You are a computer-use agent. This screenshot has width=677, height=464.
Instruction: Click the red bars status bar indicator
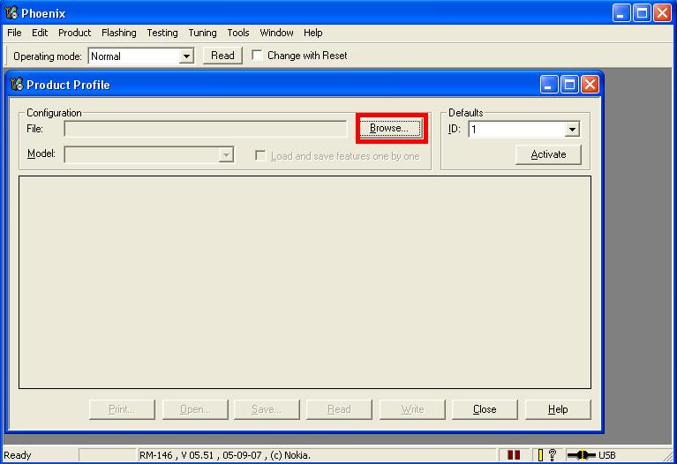[x=514, y=455]
